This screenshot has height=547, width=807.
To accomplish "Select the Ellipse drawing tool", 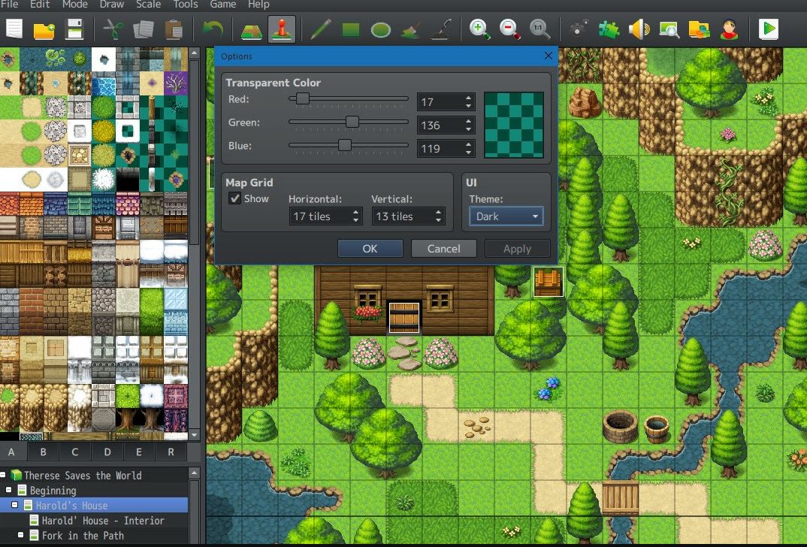I will 381,29.
